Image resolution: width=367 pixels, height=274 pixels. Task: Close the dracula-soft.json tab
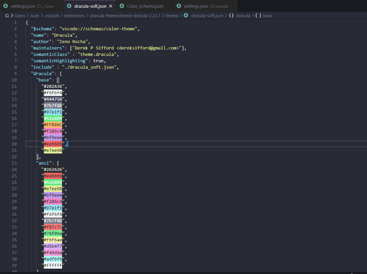111,6
